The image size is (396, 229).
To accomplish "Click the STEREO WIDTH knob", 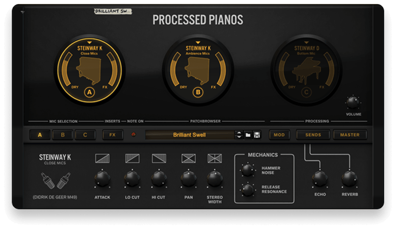I will pos(215,179).
